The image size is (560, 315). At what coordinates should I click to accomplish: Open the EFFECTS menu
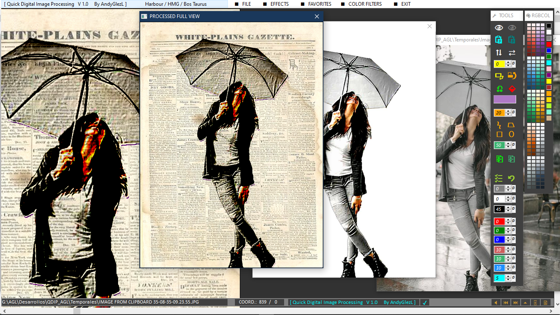tap(279, 4)
